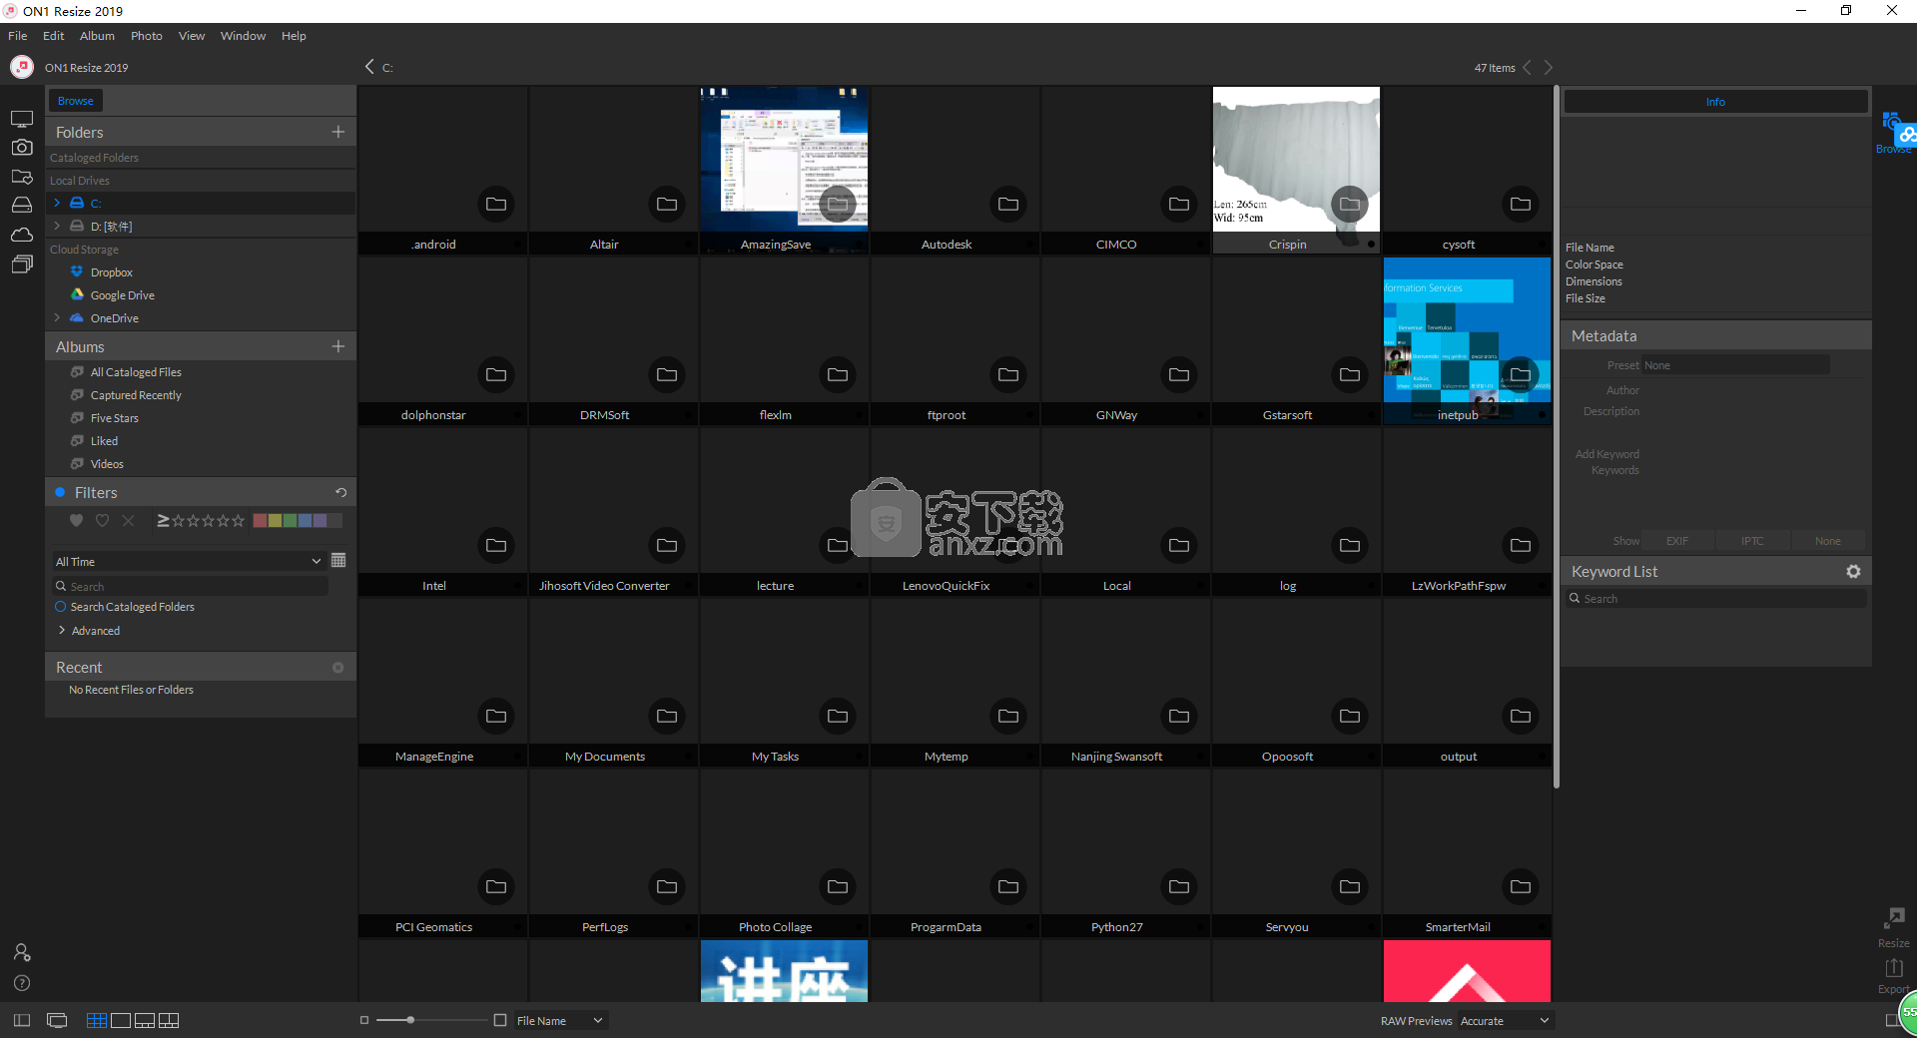Reset filters with the undo arrow icon
This screenshot has width=1917, height=1038.
tap(340, 492)
